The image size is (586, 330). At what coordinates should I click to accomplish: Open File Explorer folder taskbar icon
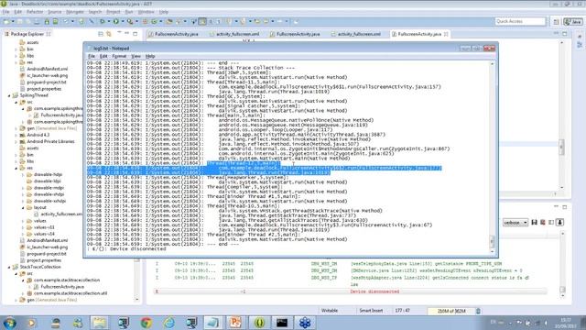(x=99, y=323)
